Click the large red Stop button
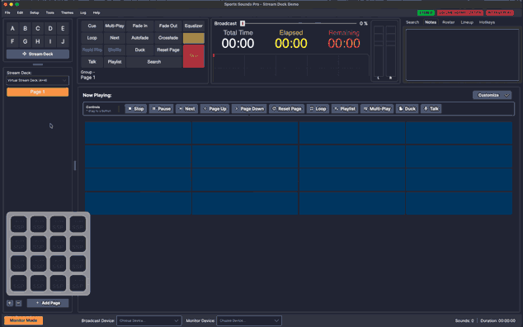 [194, 56]
